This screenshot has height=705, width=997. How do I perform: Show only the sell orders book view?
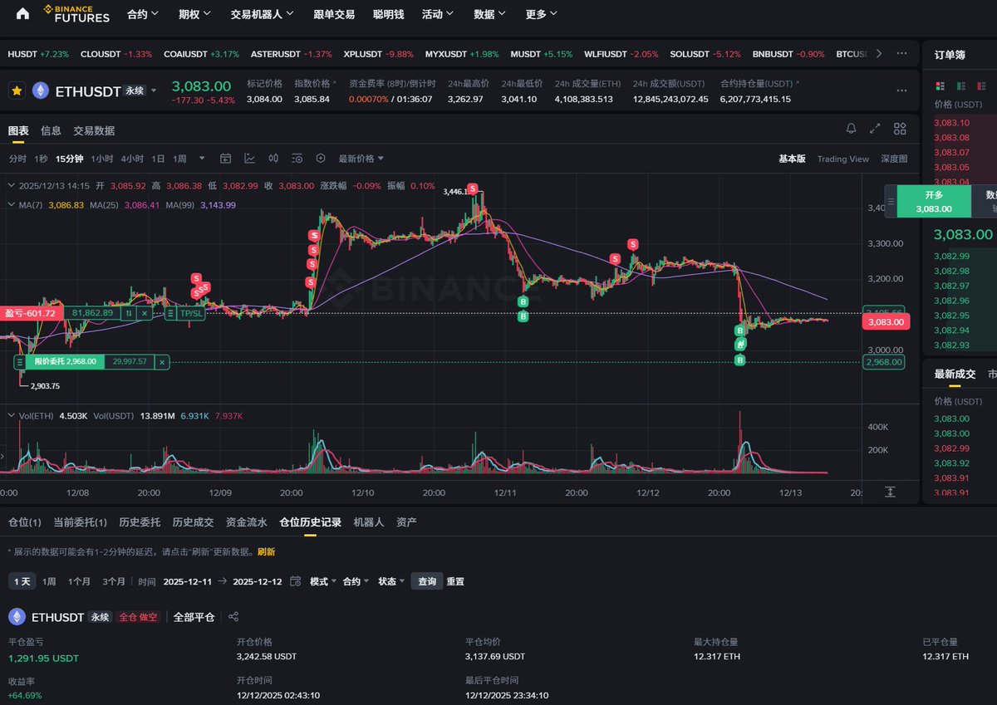[x=981, y=86]
